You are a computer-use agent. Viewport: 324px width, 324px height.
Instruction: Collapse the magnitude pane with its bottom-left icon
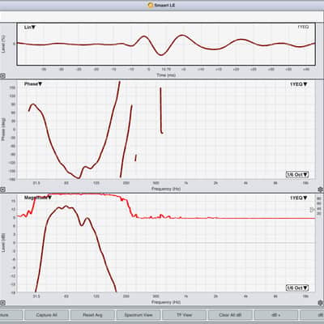click(x=2, y=303)
